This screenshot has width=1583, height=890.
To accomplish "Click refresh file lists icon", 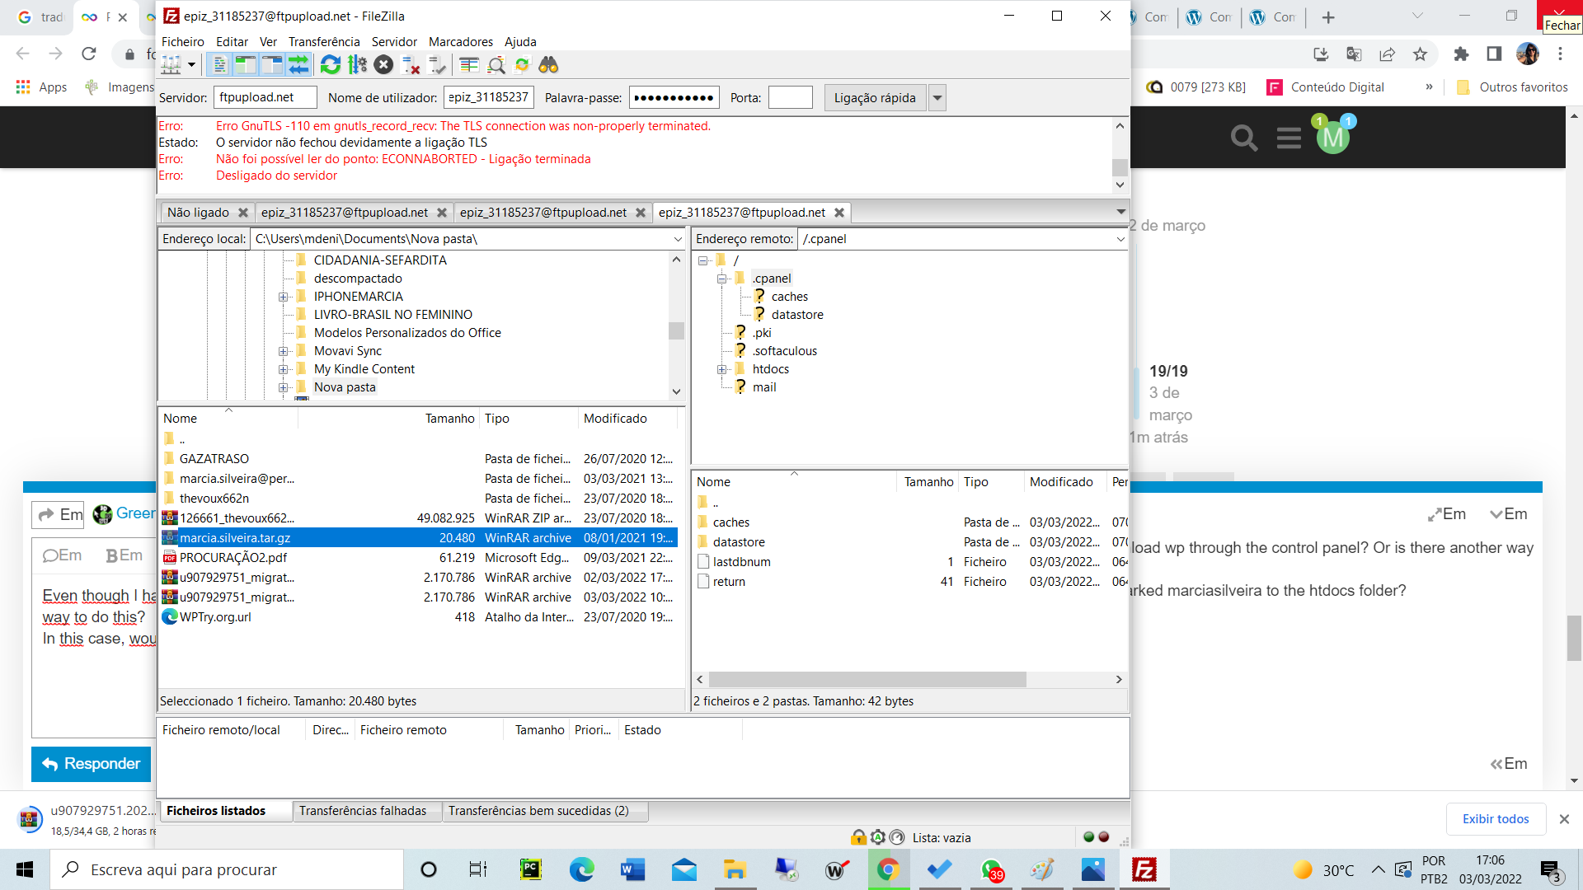I will 331,64.
